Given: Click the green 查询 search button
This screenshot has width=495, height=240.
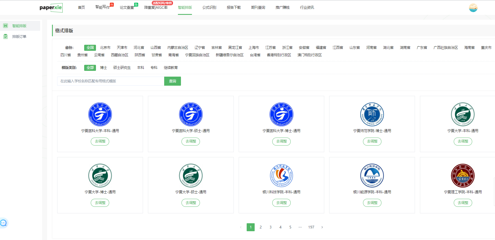Looking at the screenshot, I should click(172, 81).
